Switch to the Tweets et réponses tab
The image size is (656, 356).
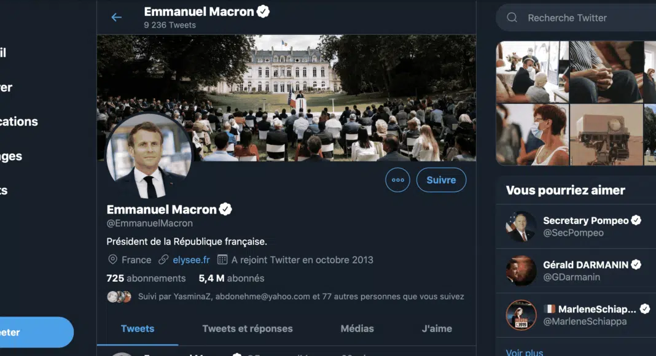click(248, 328)
